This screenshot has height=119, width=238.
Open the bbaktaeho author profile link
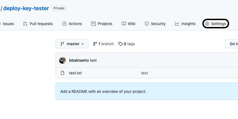coord(79,60)
